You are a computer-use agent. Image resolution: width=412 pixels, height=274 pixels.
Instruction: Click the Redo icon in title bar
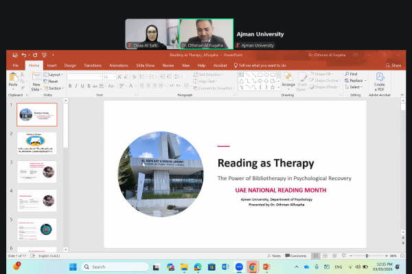[35, 55]
